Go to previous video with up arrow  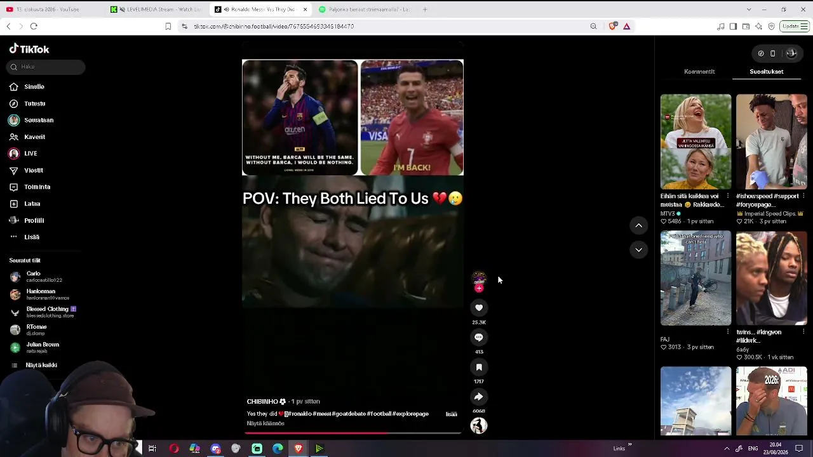tap(639, 225)
